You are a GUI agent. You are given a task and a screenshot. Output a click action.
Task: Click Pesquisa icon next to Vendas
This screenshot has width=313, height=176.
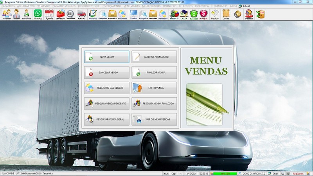pyautogui.click(x=143, y=14)
